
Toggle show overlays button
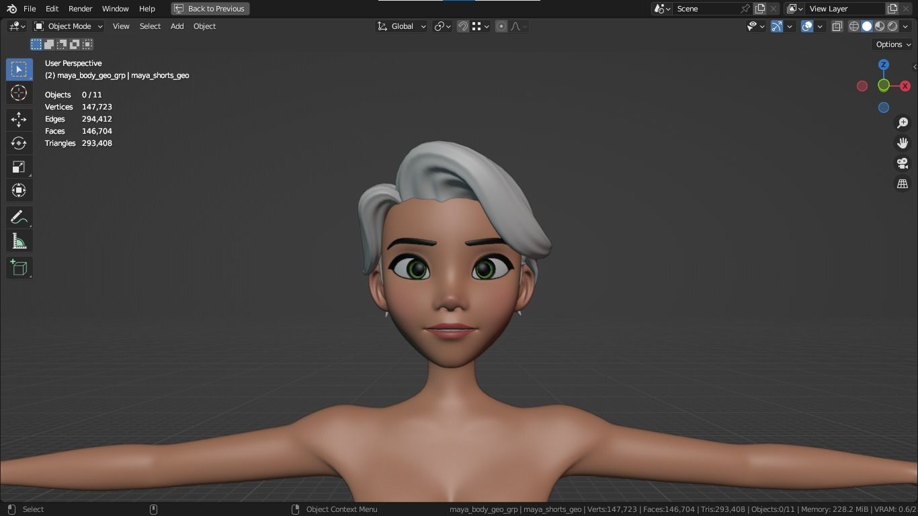(807, 26)
